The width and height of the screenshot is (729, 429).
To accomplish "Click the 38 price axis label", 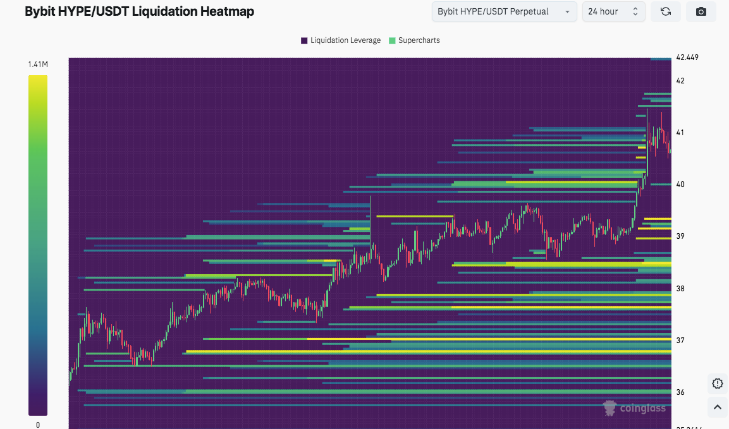I will [680, 289].
